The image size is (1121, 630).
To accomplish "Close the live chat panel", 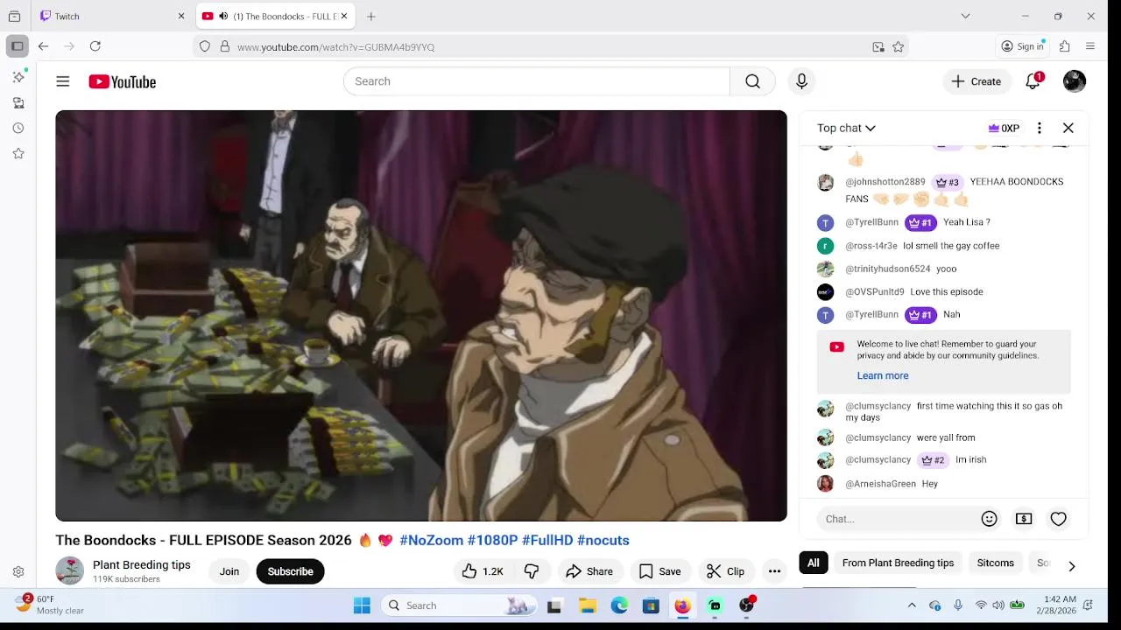I will coord(1068,128).
